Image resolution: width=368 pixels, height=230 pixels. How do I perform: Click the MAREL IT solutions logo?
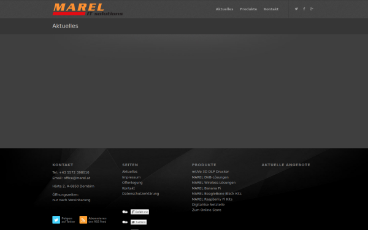tap(88, 9)
